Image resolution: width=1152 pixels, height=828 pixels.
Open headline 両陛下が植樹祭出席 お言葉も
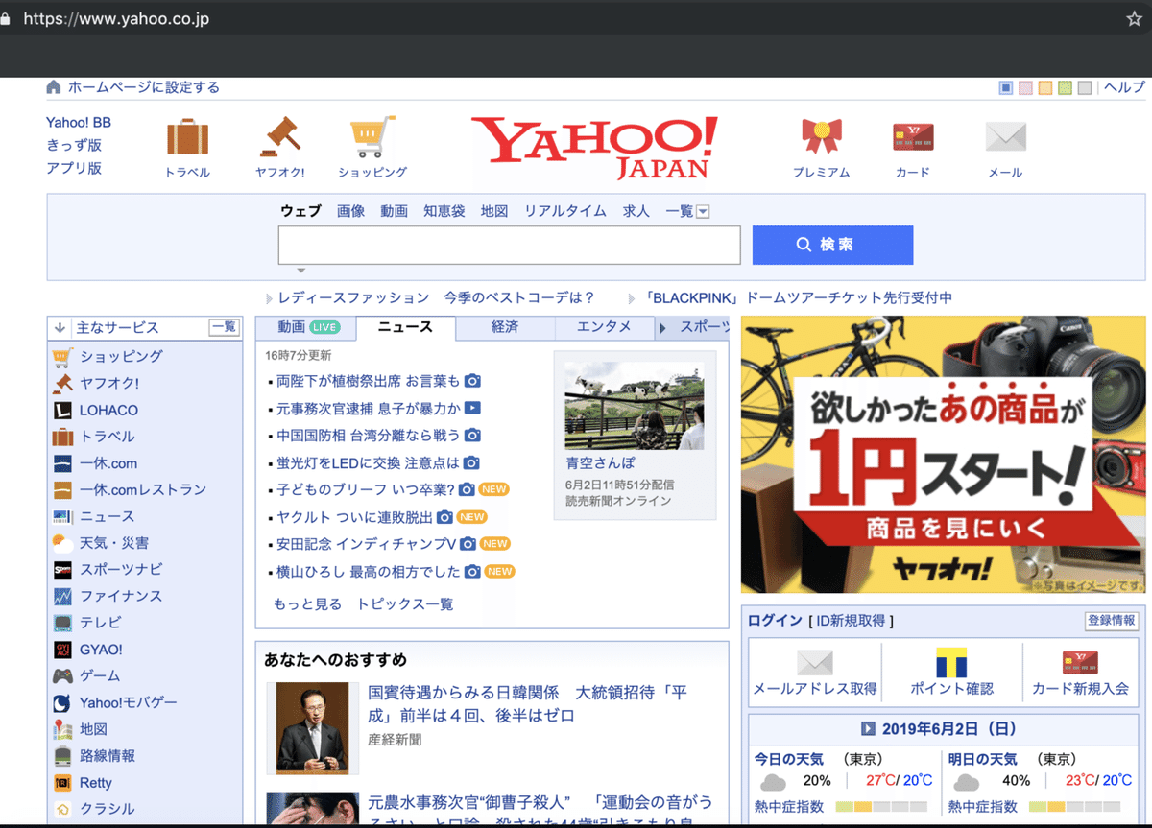tap(369, 381)
